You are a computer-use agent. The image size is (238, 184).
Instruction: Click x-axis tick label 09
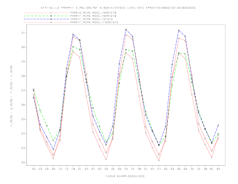53,169
